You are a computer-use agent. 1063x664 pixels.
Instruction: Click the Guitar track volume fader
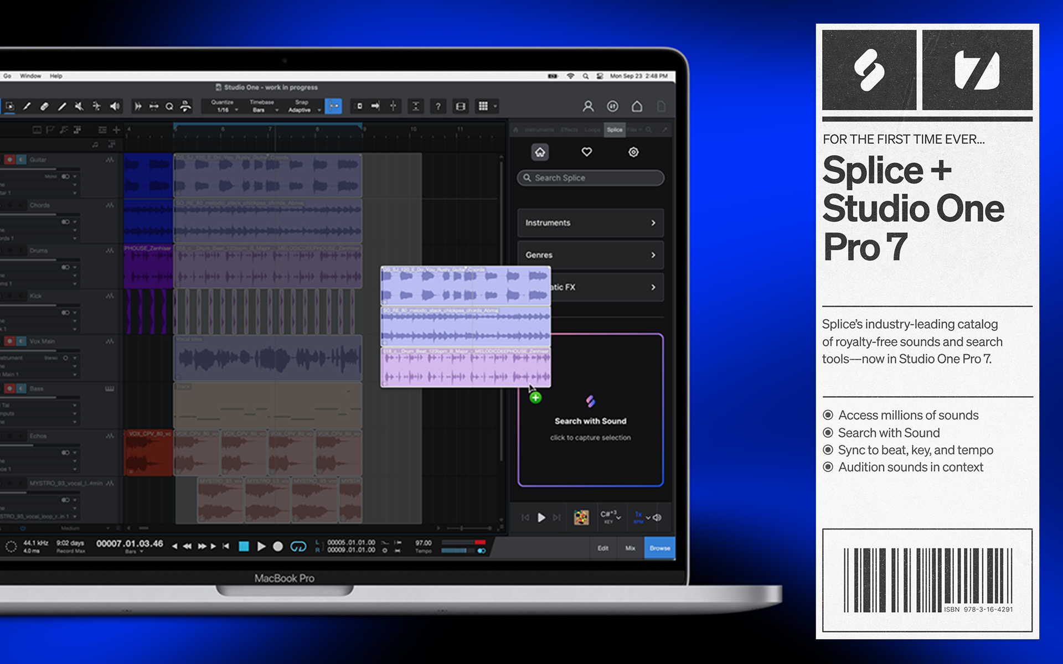(x=40, y=169)
